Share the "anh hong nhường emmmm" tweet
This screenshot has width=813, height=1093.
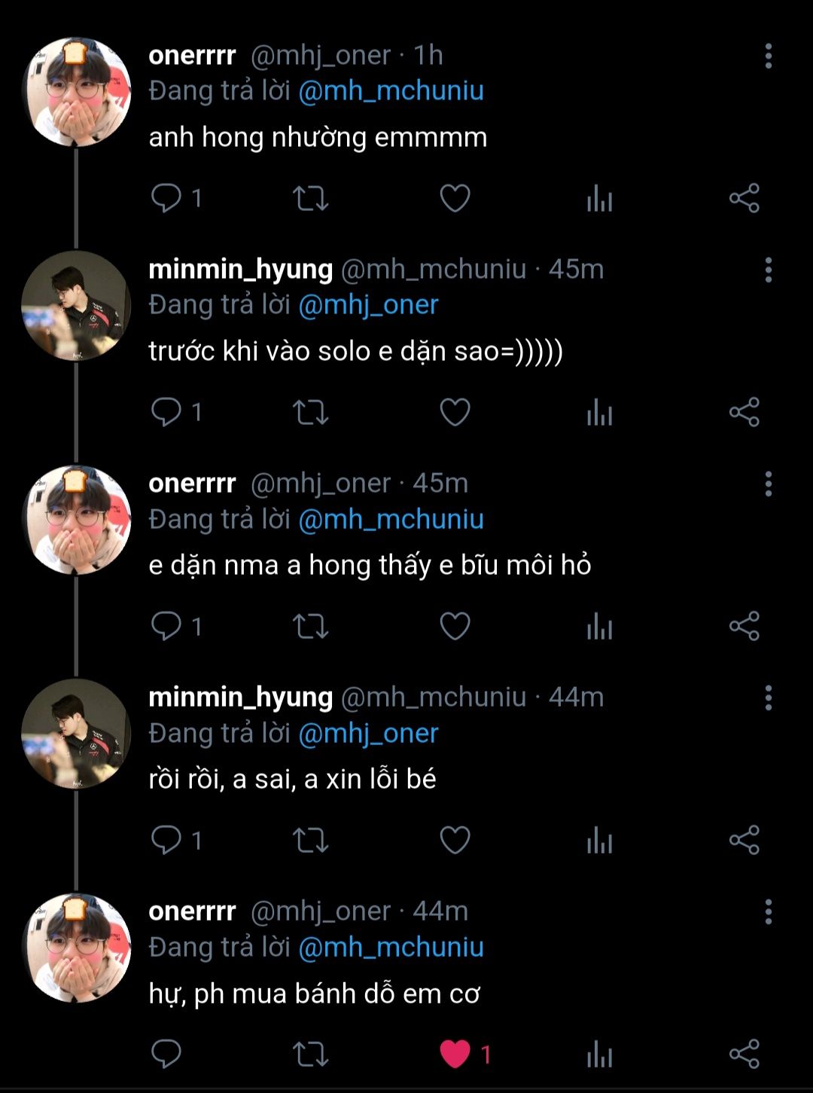coord(744,199)
